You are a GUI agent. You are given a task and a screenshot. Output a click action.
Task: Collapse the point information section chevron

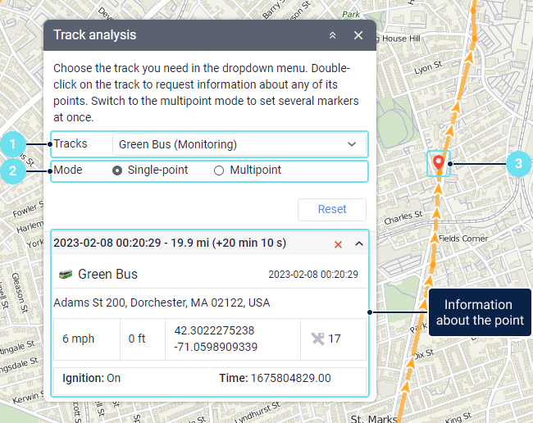tap(358, 243)
